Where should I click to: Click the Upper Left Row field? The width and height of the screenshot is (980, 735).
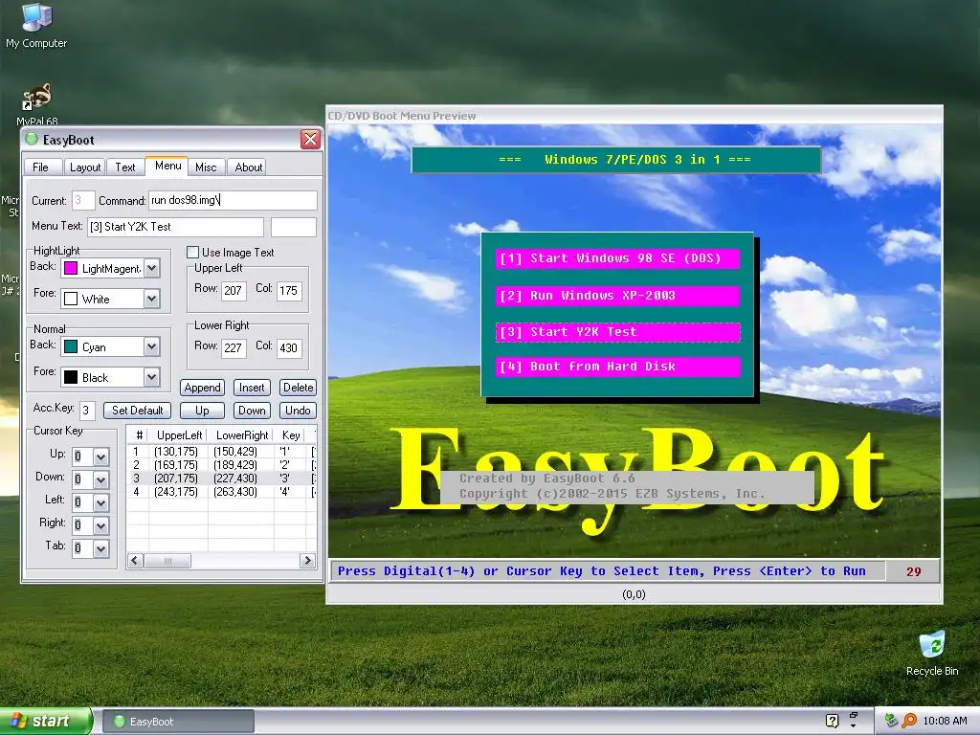[234, 291]
